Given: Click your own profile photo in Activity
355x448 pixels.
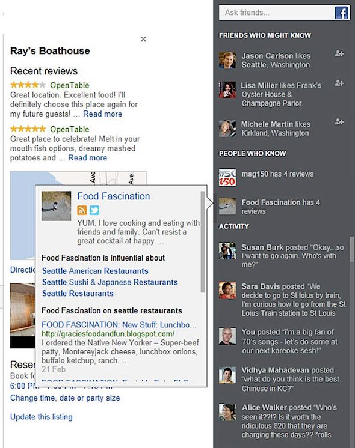Looking at the screenshot, I should [x=227, y=336].
